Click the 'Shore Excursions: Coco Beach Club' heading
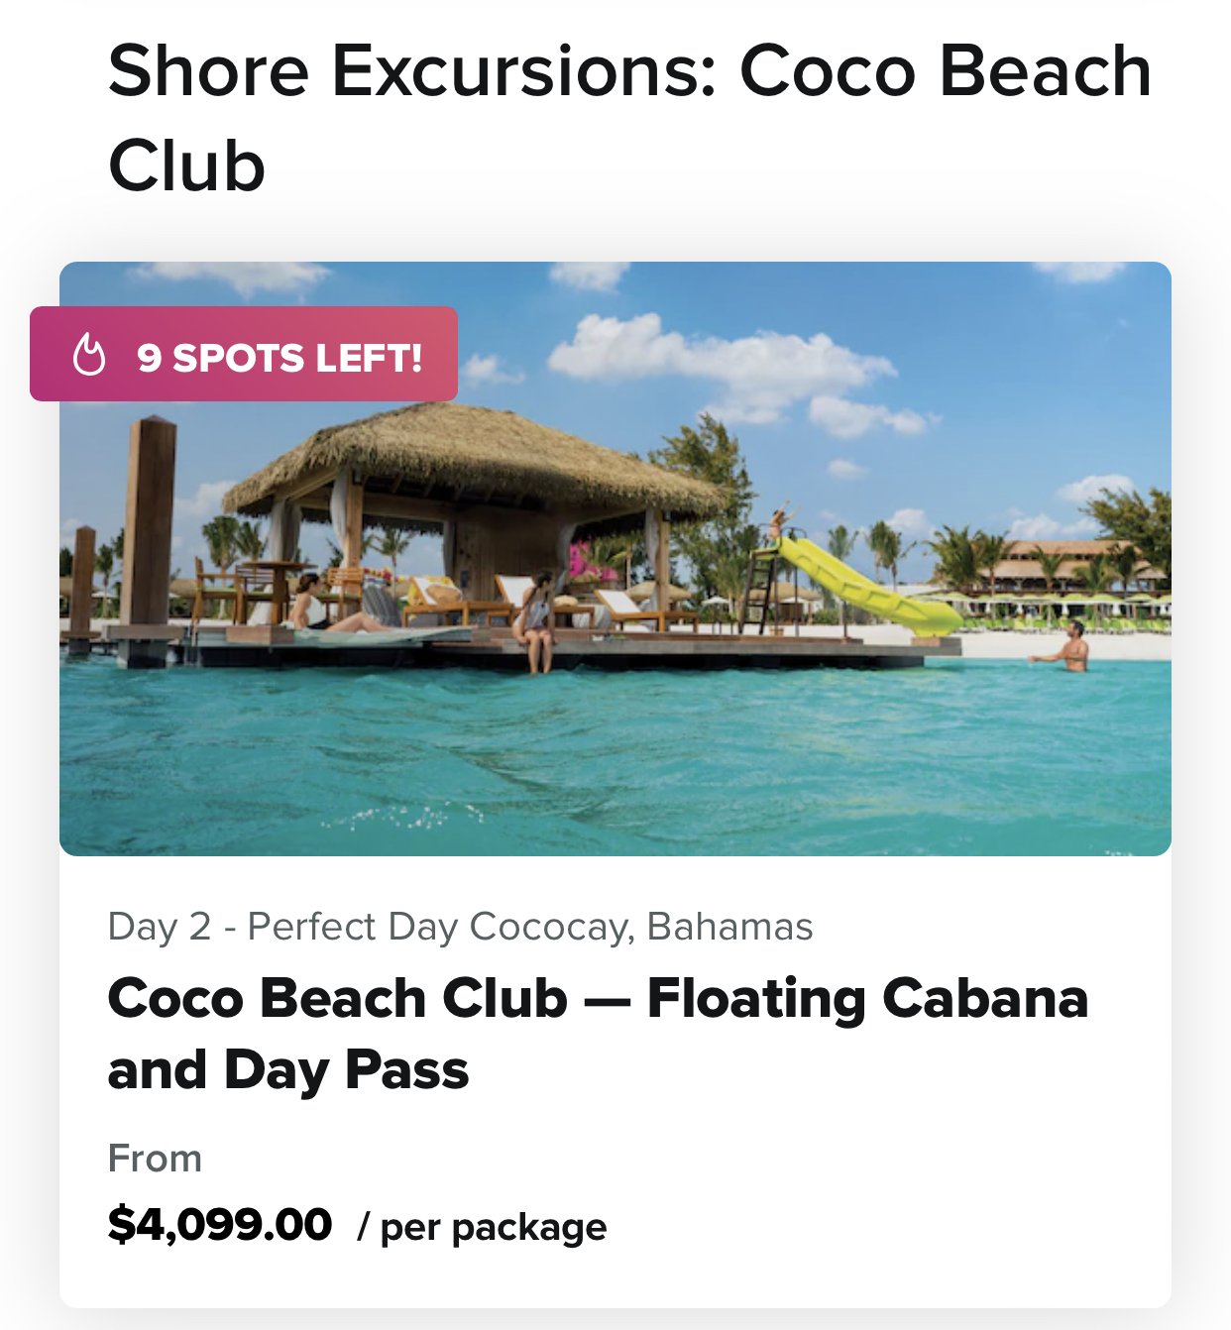Viewport: 1231px width, 1330px height. click(629, 118)
